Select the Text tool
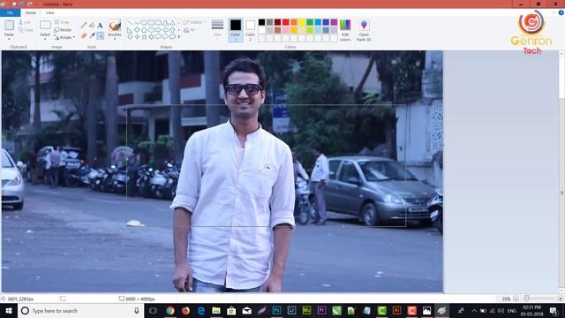 (x=100, y=26)
